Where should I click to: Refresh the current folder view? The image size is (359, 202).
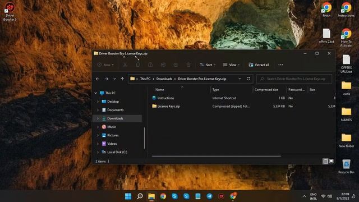[x=248, y=79]
